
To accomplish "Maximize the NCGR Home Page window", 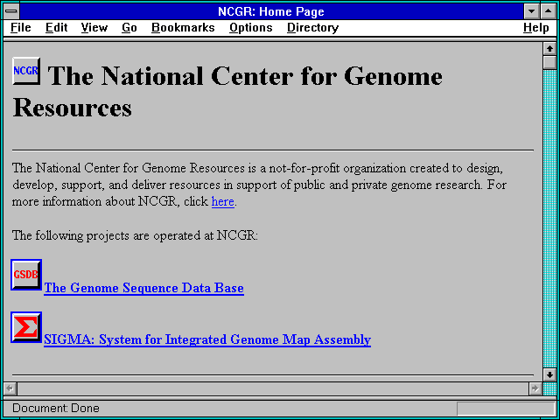I will 549,11.
